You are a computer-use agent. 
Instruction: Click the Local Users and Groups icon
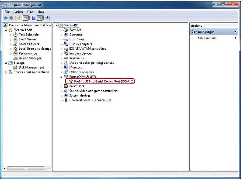tap(15, 49)
